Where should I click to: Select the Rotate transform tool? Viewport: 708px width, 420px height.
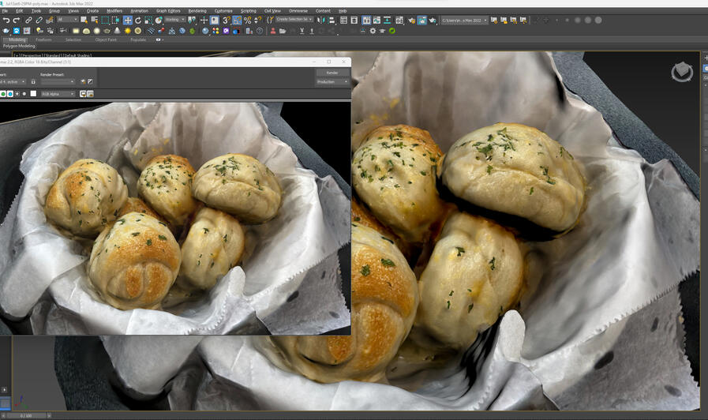[x=137, y=20]
